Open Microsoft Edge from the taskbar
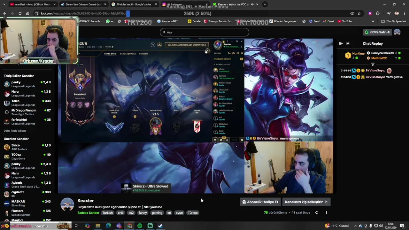 click(x=108, y=226)
